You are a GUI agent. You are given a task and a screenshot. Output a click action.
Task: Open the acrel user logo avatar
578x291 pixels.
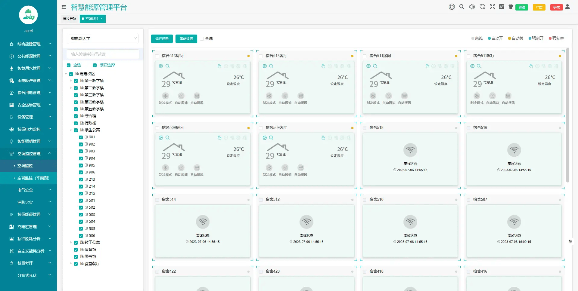[x=28, y=15]
